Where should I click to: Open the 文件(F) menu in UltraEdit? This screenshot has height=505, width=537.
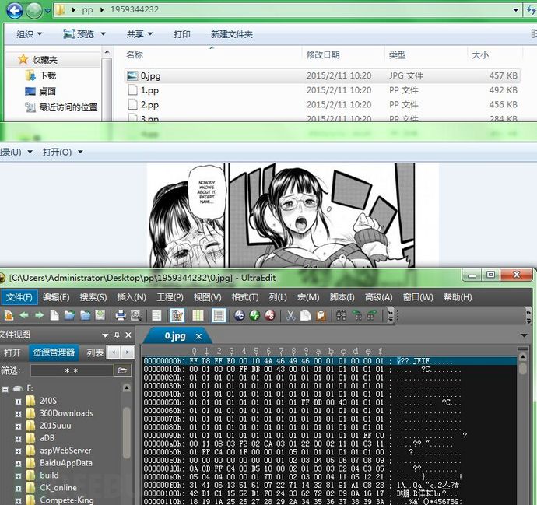[x=19, y=297]
